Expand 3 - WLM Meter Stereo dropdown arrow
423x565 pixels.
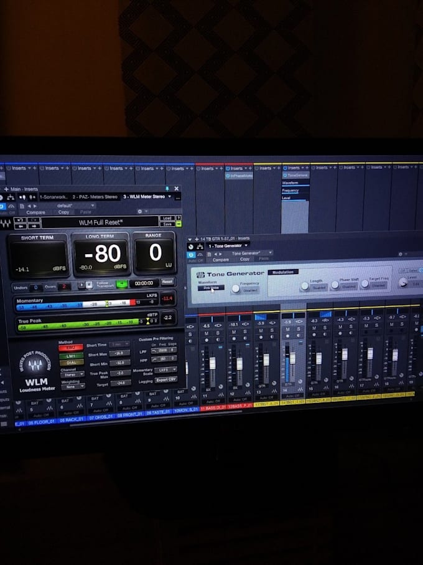coord(169,196)
